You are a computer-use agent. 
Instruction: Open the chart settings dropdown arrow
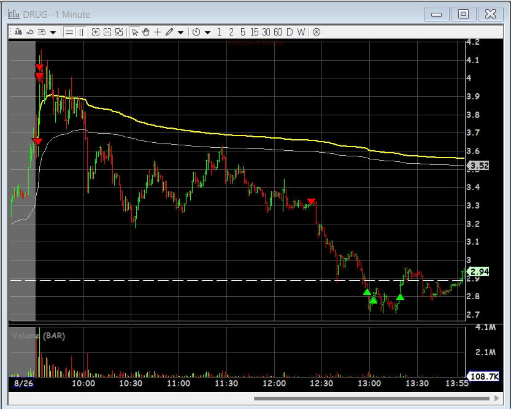[53, 32]
